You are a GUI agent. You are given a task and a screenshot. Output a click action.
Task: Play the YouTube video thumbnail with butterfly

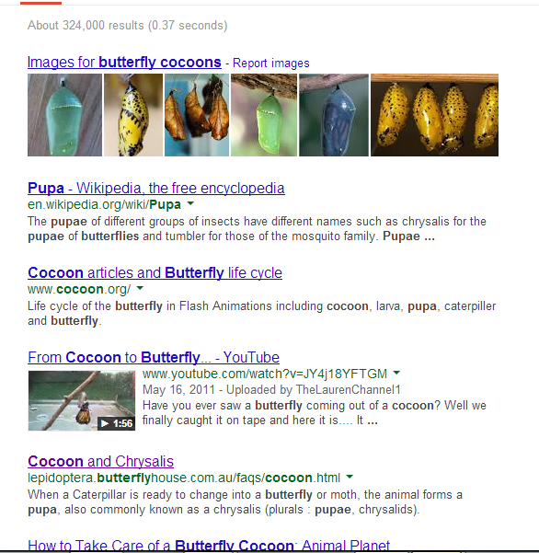(x=82, y=400)
